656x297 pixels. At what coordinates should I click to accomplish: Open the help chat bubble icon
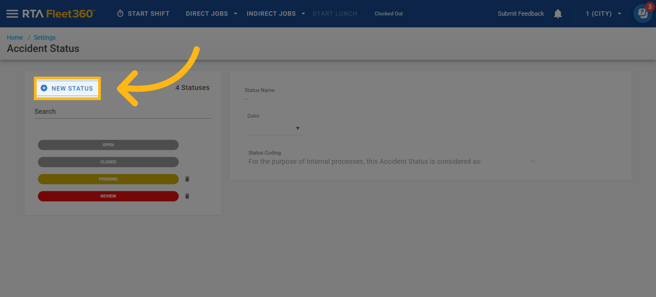pos(643,13)
